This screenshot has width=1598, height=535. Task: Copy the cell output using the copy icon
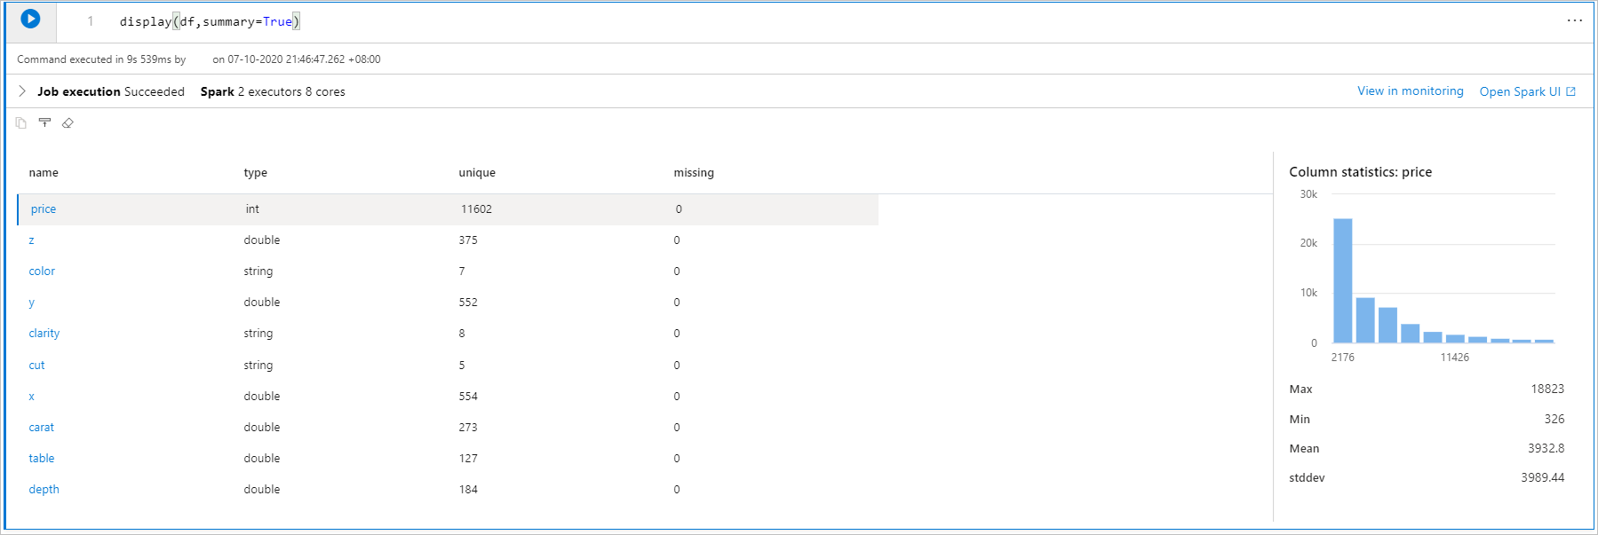[x=21, y=122]
